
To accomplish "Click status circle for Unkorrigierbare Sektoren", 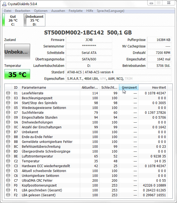I will pyautogui.click(x=8, y=176).
